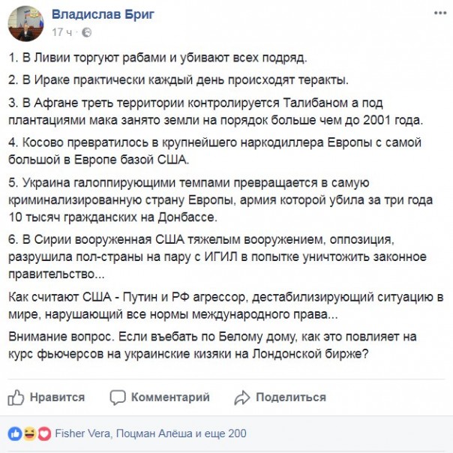Click the 17 ч post timestamp
This screenshot has width=453, height=453.
click(x=61, y=32)
